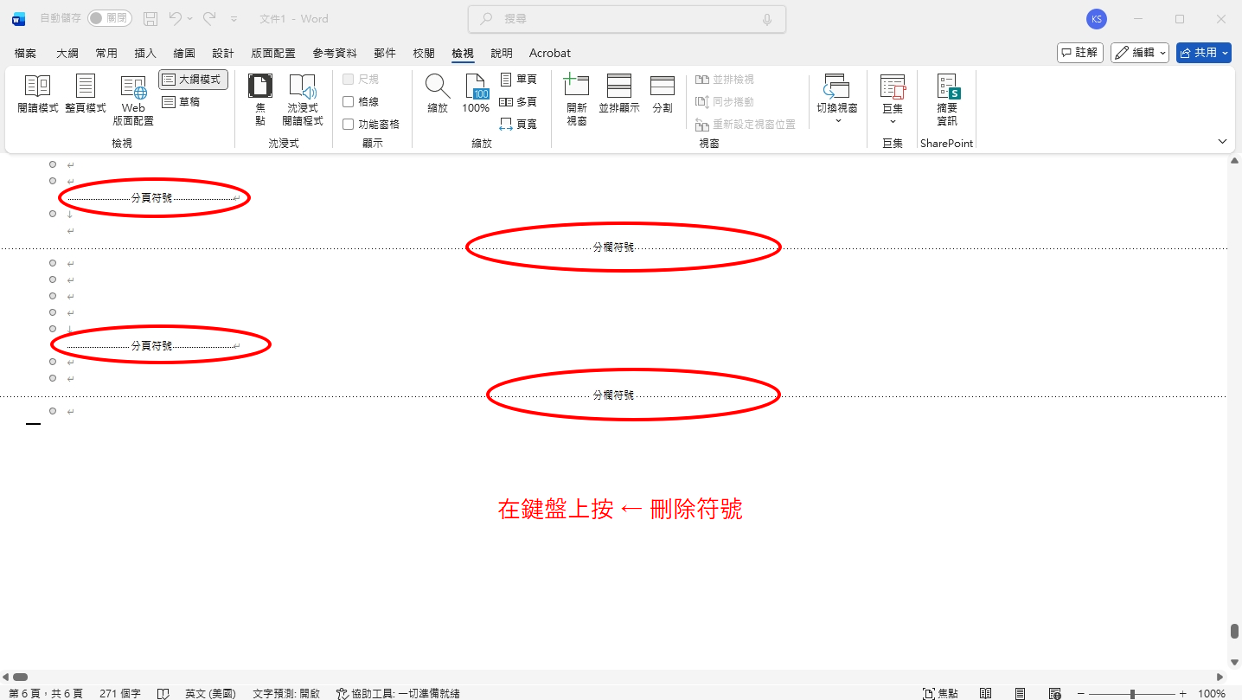This screenshot has width=1242, height=700.
Task: Enable the Gridlines (格線) checkbox
Action: pyautogui.click(x=349, y=101)
